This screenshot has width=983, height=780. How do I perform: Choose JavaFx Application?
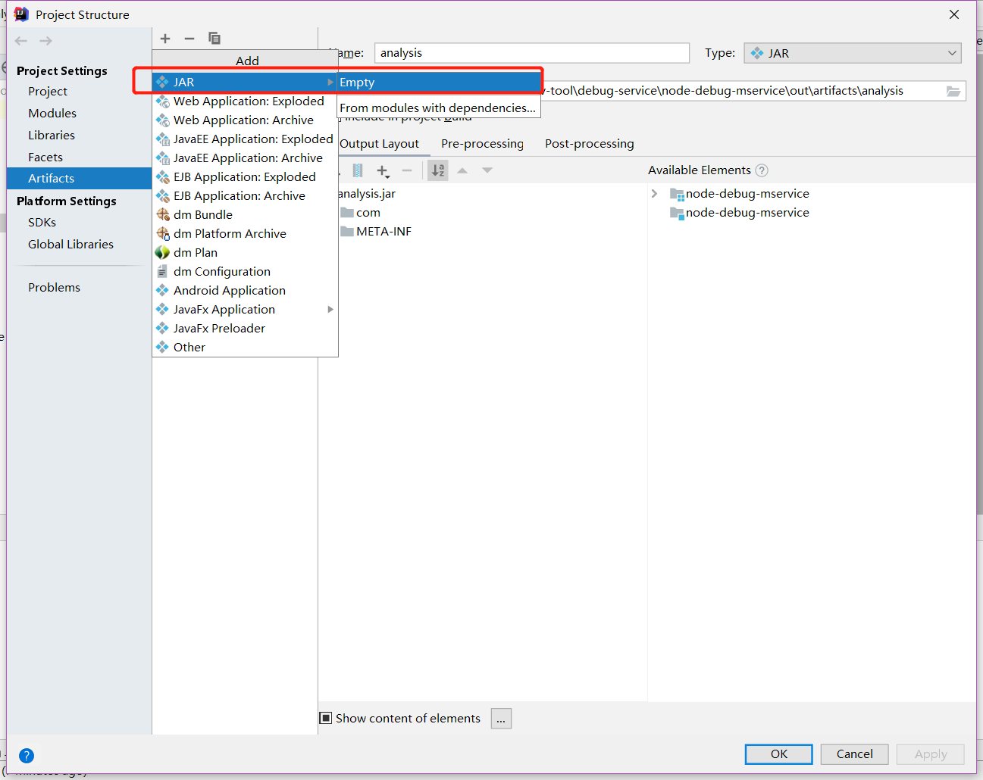point(245,309)
